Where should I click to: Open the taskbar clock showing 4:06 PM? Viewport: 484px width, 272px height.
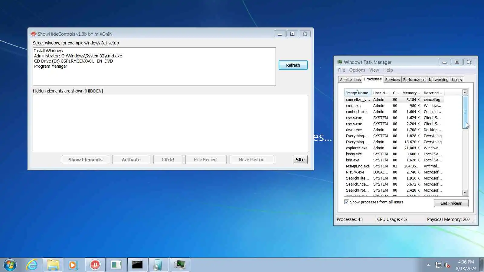[466, 265]
